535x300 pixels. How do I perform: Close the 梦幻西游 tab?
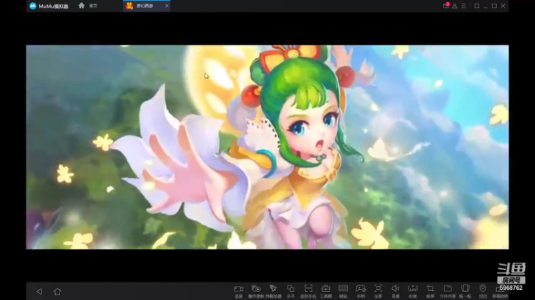(167, 6)
